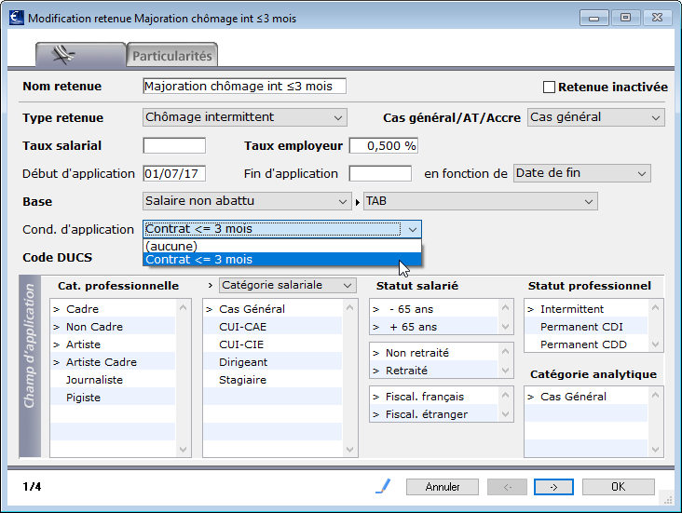Click the small arrow before the TAB dropdown
The width and height of the screenshot is (682, 513).
[x=358, y=202]
